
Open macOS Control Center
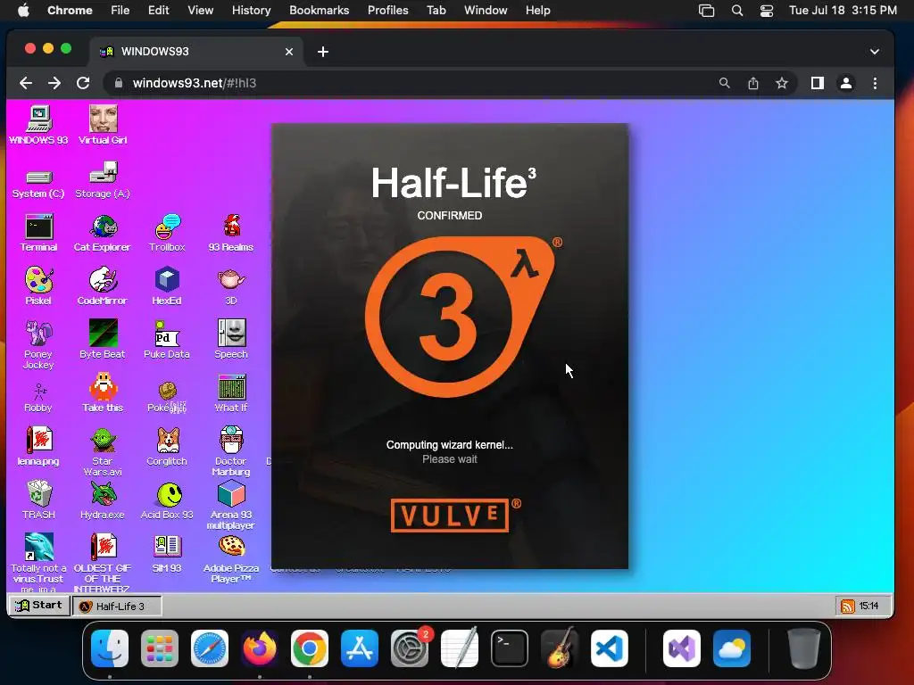tap(767, 11)
